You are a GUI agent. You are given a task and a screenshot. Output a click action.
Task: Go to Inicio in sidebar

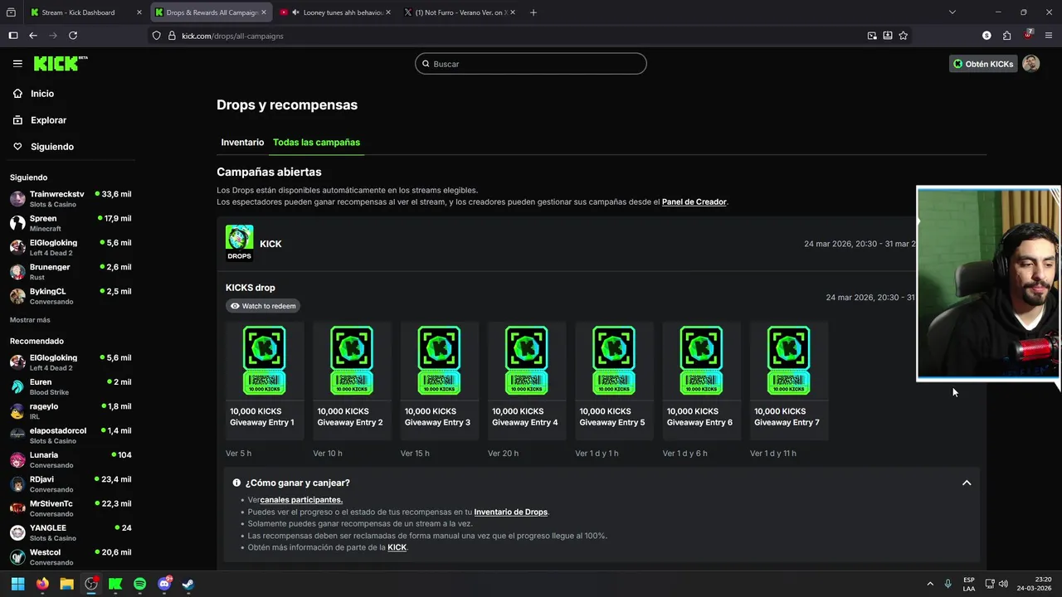click(x=42, y=94)
